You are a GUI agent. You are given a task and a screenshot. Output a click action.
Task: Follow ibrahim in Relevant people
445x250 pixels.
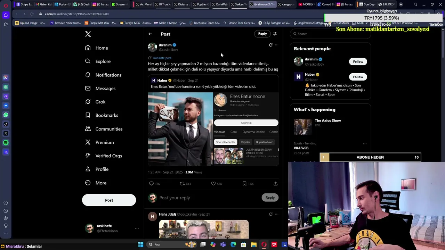click(358, 61)
